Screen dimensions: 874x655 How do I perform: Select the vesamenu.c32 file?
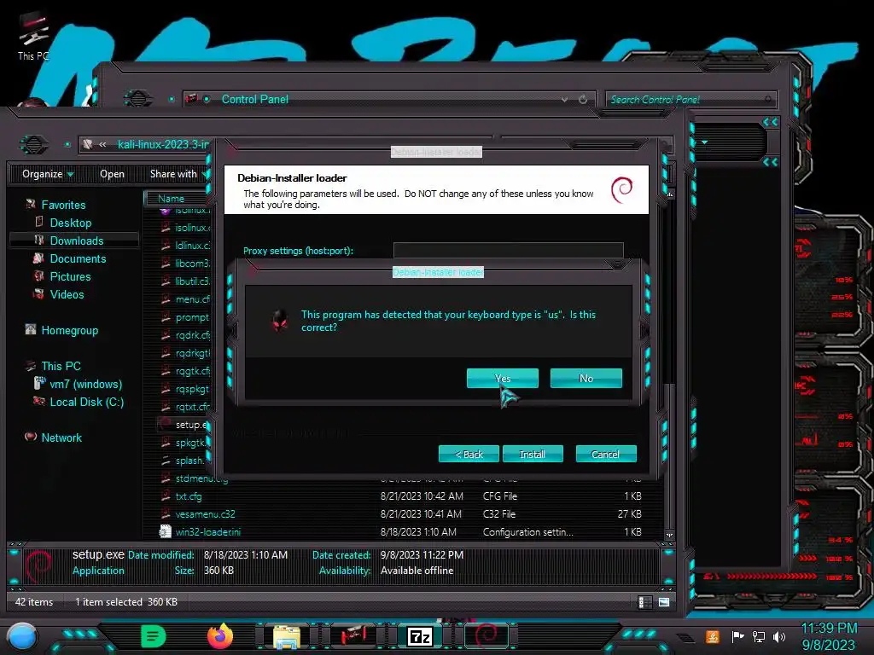205,514
